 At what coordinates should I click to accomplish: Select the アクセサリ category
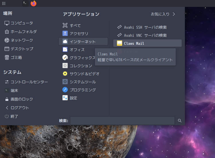[83, 33]
